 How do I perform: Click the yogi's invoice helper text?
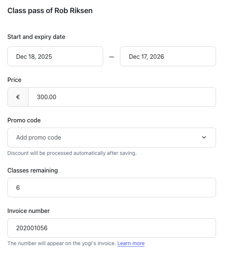click(x=62, y=243)
